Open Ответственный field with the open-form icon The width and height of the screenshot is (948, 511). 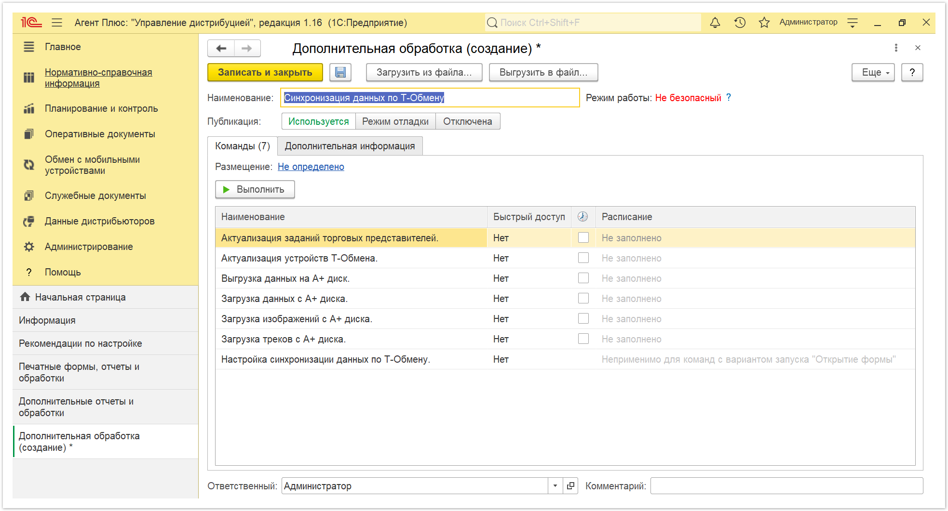(570, 486)
